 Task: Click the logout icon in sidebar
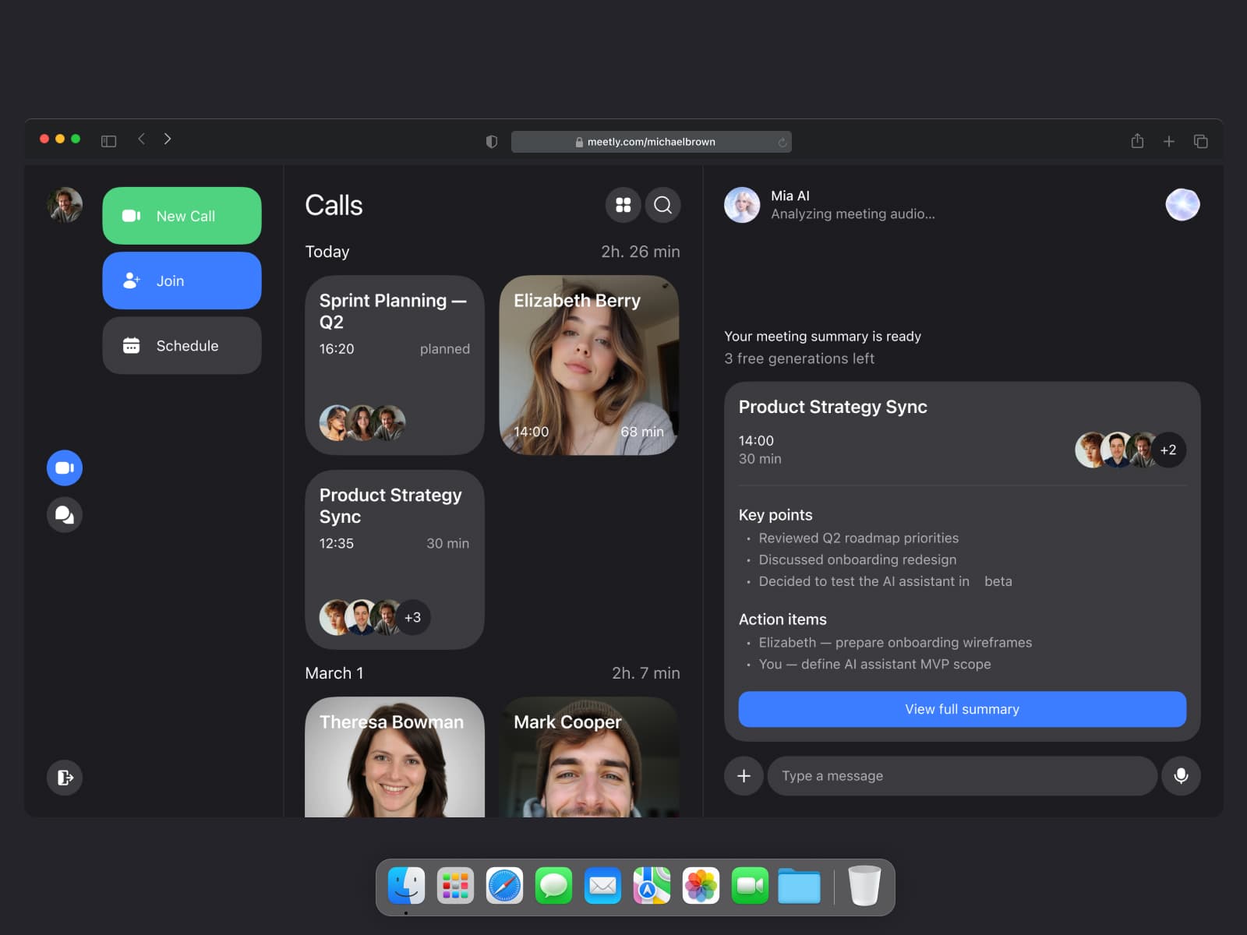click(x=65, y=777)
